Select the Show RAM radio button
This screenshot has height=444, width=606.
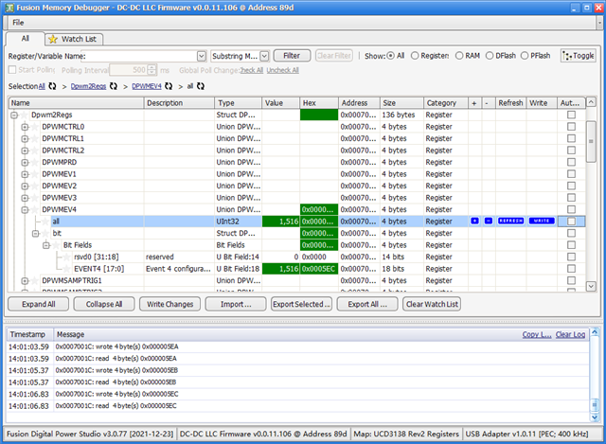(459, 56)
